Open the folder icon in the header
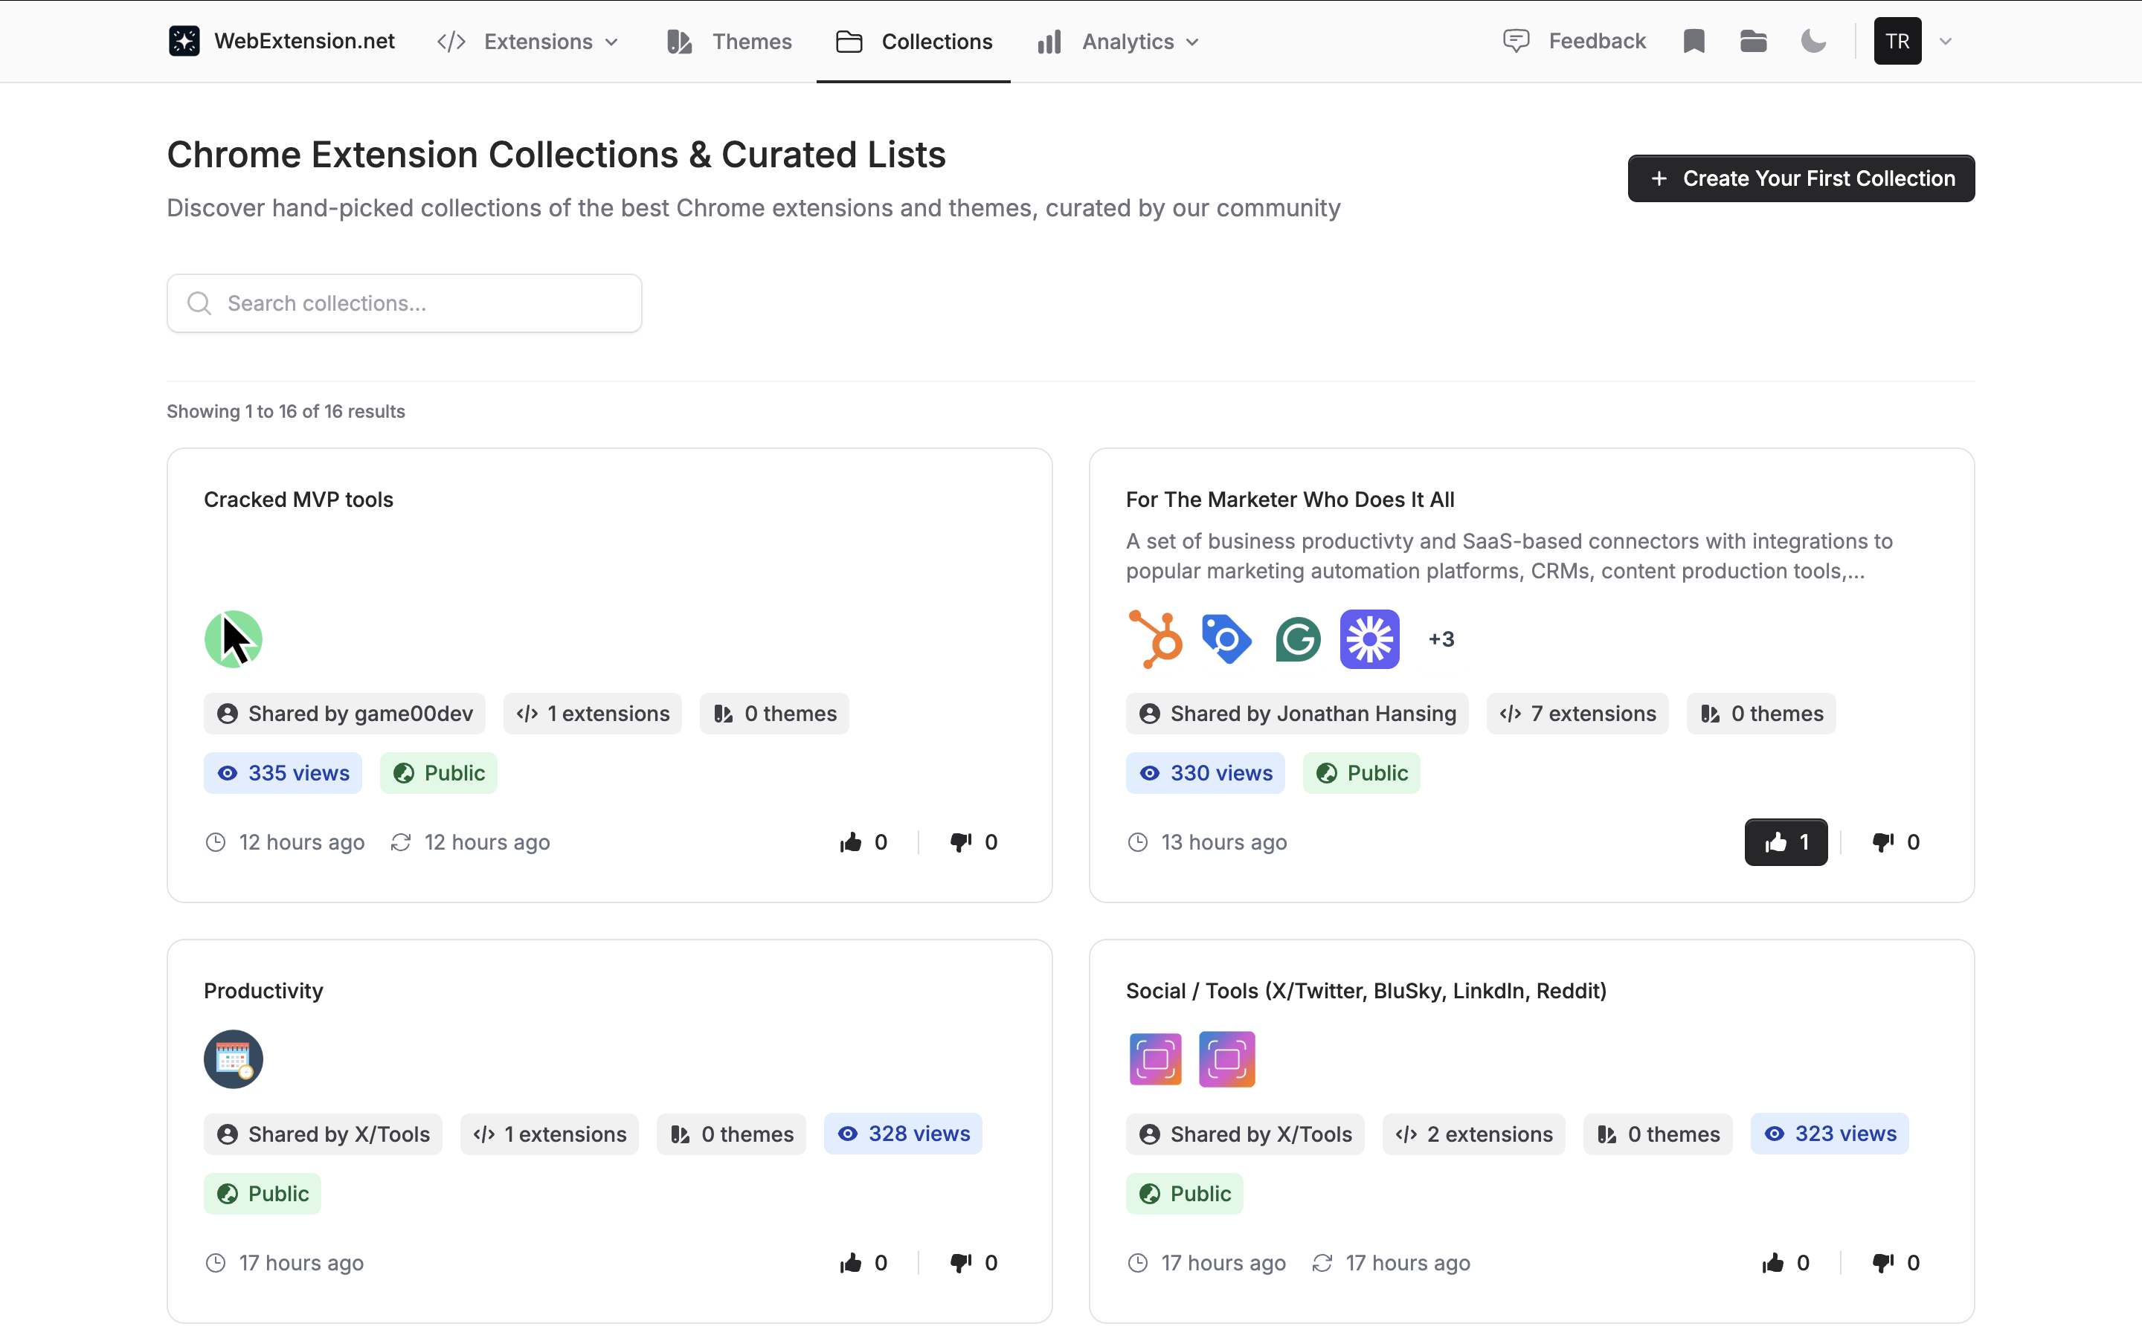Image resolution: width=2142 pixels, height=1338 pixels. click(x=1752, y=41)
